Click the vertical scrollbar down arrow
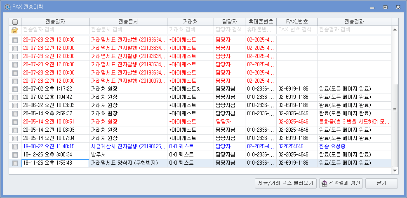This screenshot has height=198, width=407. pos(395,170)
